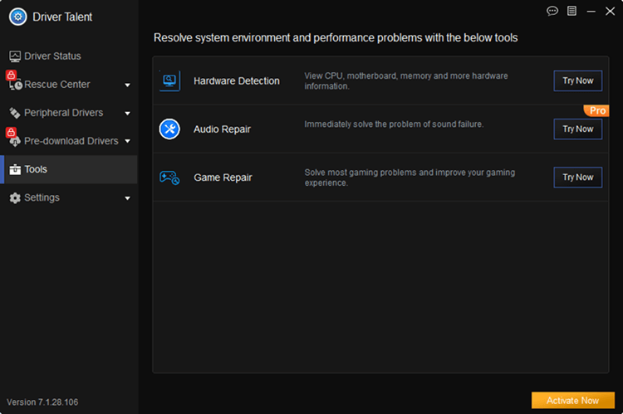Click the Hardware Detection monitor icon
Image resolution: width=623 pixels, height=414 pixels.
(169, 80)
